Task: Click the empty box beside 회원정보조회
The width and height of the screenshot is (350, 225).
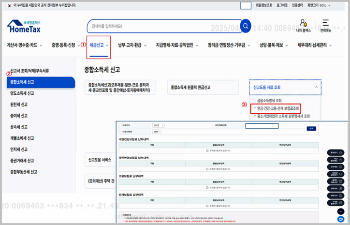Action: [246, 5]
